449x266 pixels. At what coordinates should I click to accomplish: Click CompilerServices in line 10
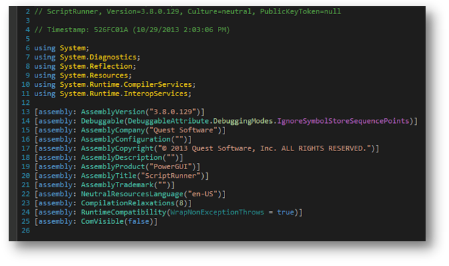158,85
